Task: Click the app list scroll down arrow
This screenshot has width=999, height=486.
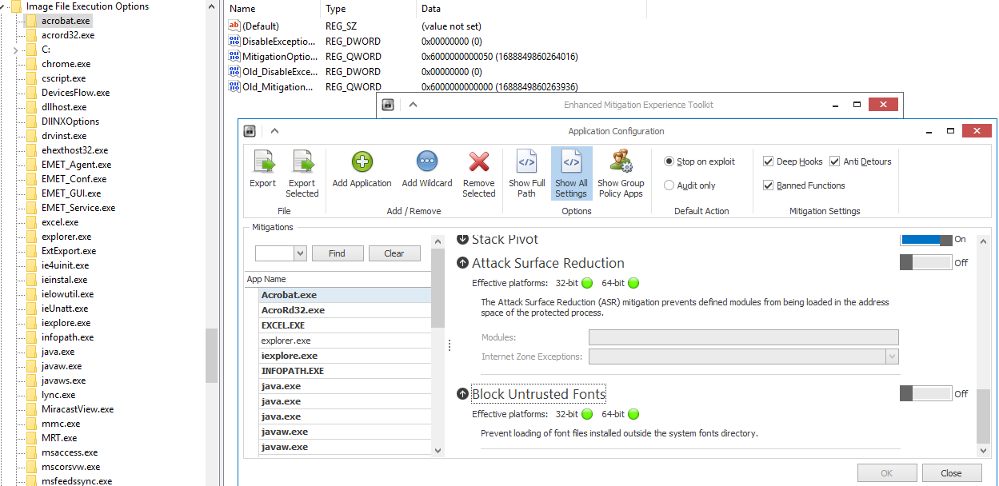Action: point(438,451)
